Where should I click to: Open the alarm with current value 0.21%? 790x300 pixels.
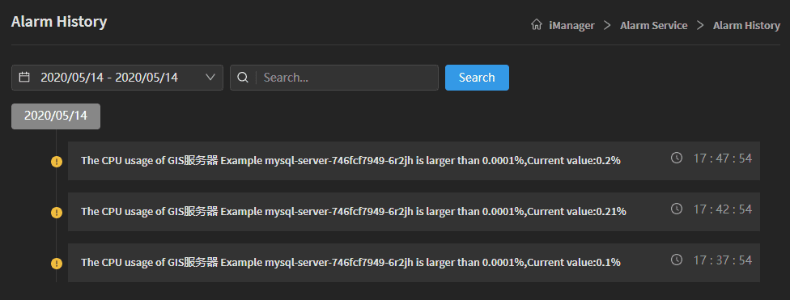pos(414,211)
